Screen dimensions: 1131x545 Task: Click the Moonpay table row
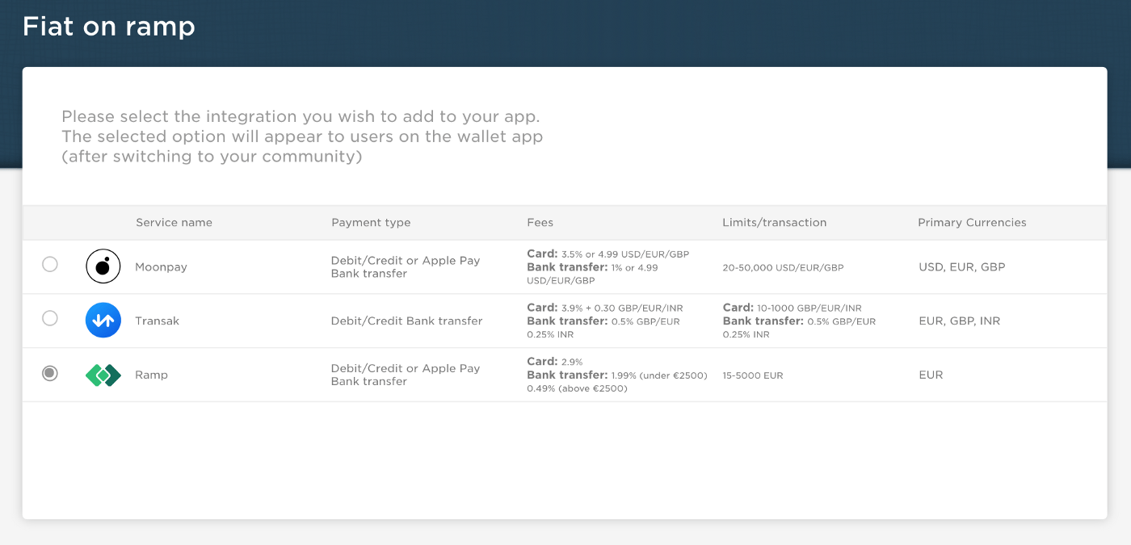click(565, 266)
